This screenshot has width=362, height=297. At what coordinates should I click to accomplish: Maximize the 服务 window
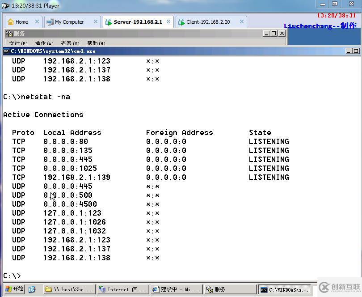274,34
